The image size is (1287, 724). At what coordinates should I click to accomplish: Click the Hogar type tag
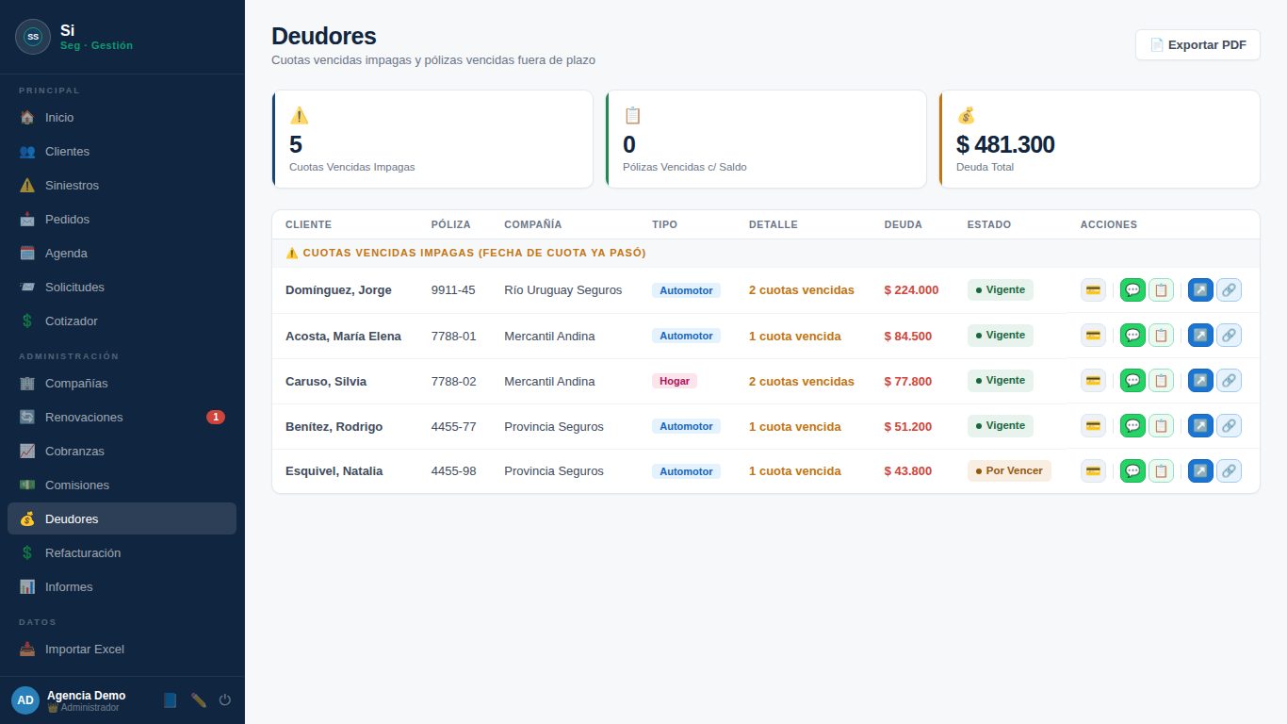tap(675, 381)
